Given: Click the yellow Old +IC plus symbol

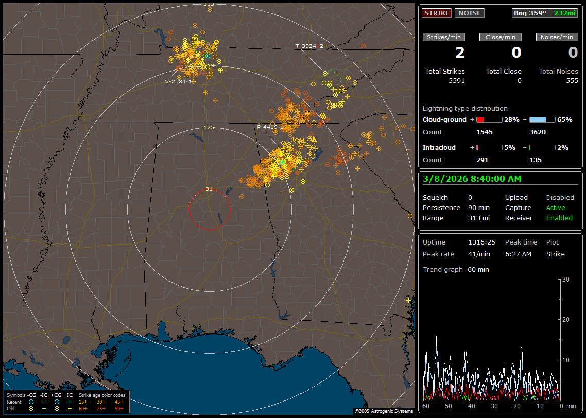Looking at the screenshot, I should (70, 408).
